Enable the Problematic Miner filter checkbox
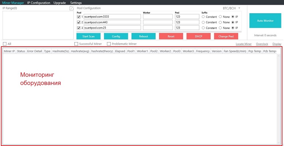This screenshot has height=146, width=284. pos(109,44)
